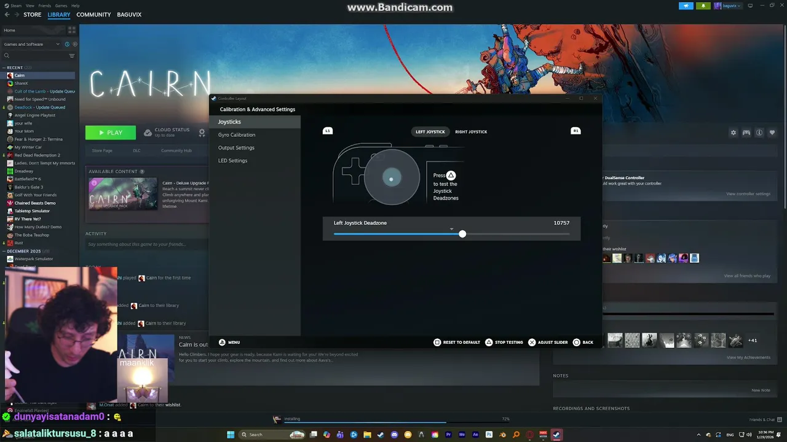Open the baguvix account dropdown

click(728, 6)
